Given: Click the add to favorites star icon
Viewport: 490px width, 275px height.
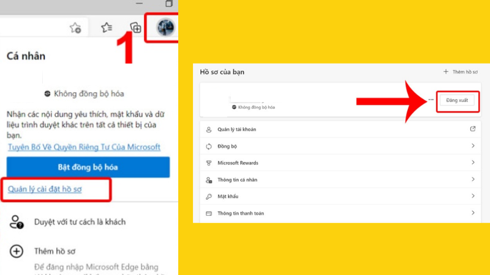Looking at the screenshot, I should pos(75,28).
